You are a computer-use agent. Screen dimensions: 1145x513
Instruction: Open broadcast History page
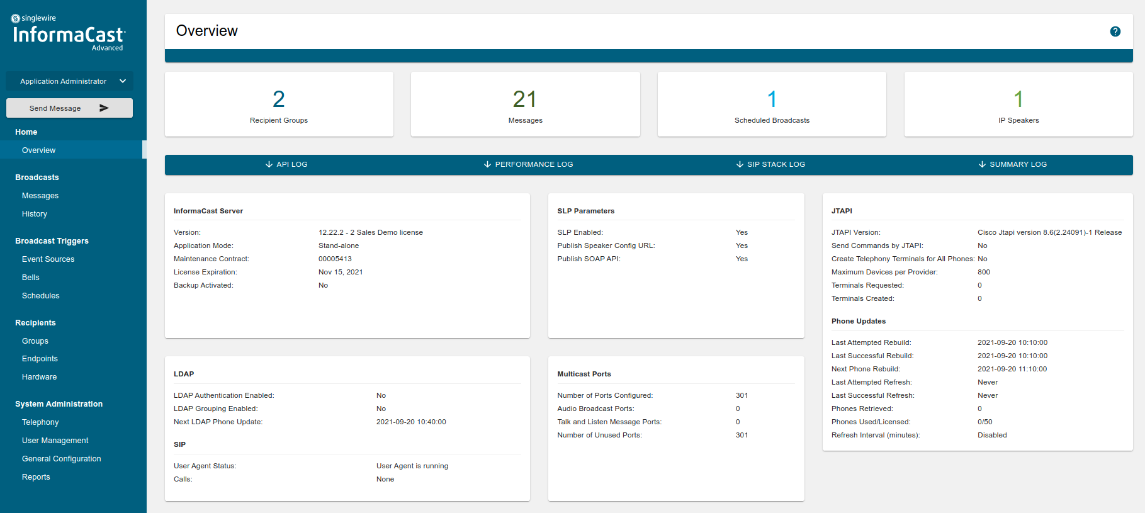point(35,214)
